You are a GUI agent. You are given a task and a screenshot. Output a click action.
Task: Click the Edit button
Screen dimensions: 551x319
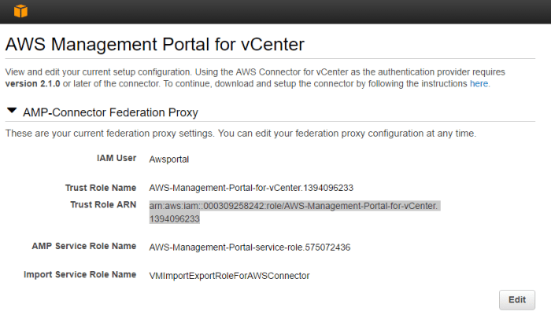[517, 299]
